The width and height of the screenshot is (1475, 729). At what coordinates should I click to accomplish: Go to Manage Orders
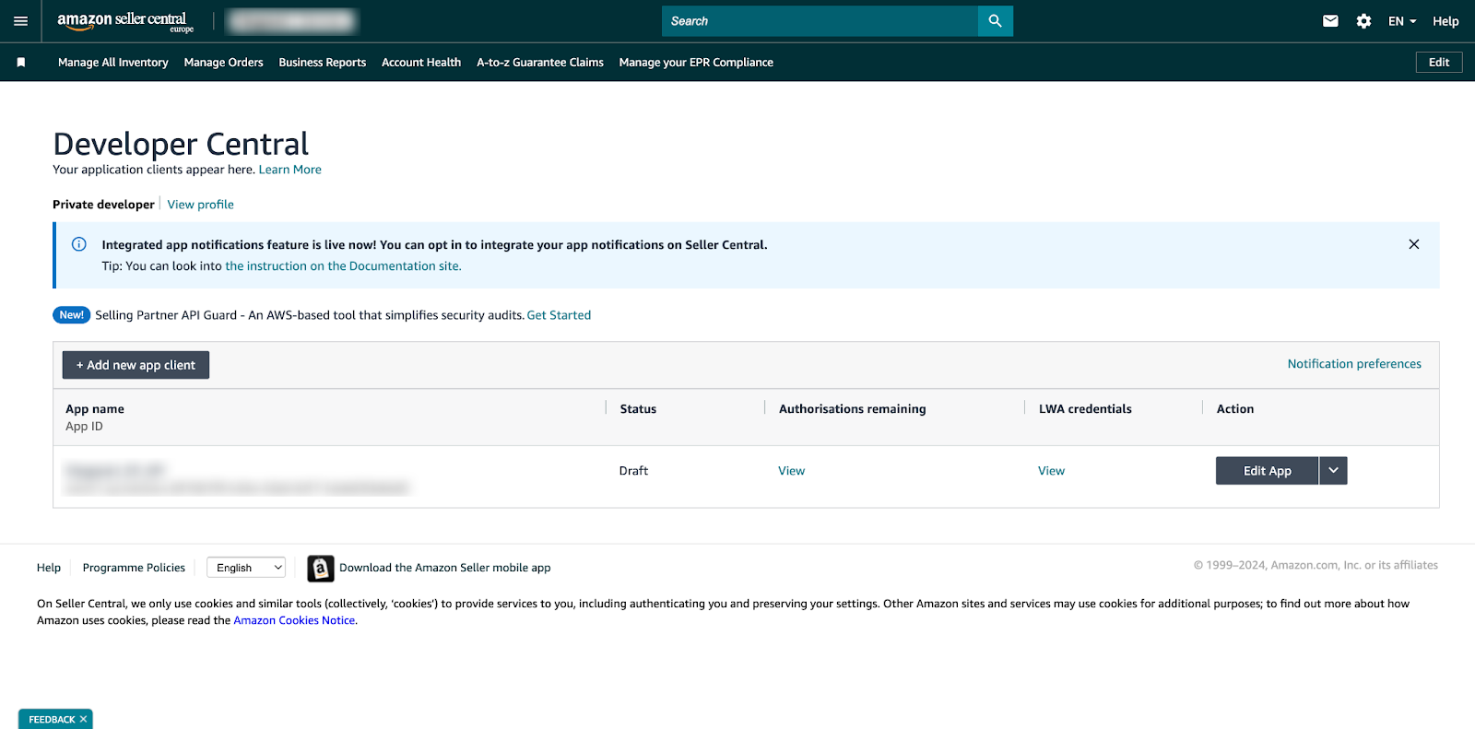(224, 63)
